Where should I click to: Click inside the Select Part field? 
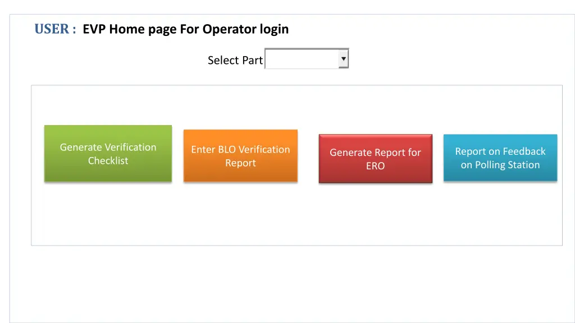click(x=307, y=58)
